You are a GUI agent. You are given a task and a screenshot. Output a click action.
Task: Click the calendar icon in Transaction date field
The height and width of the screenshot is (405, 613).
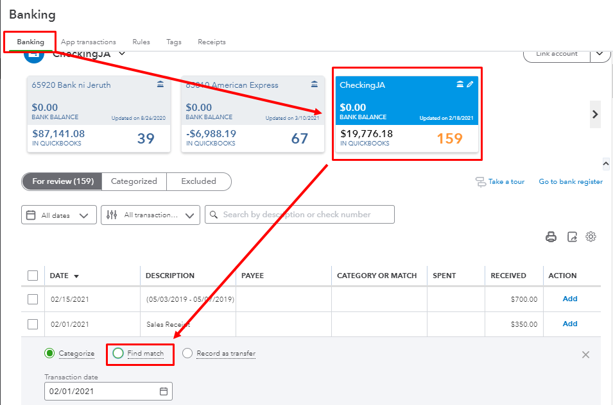pyautogui.click(x=164, y=391)
